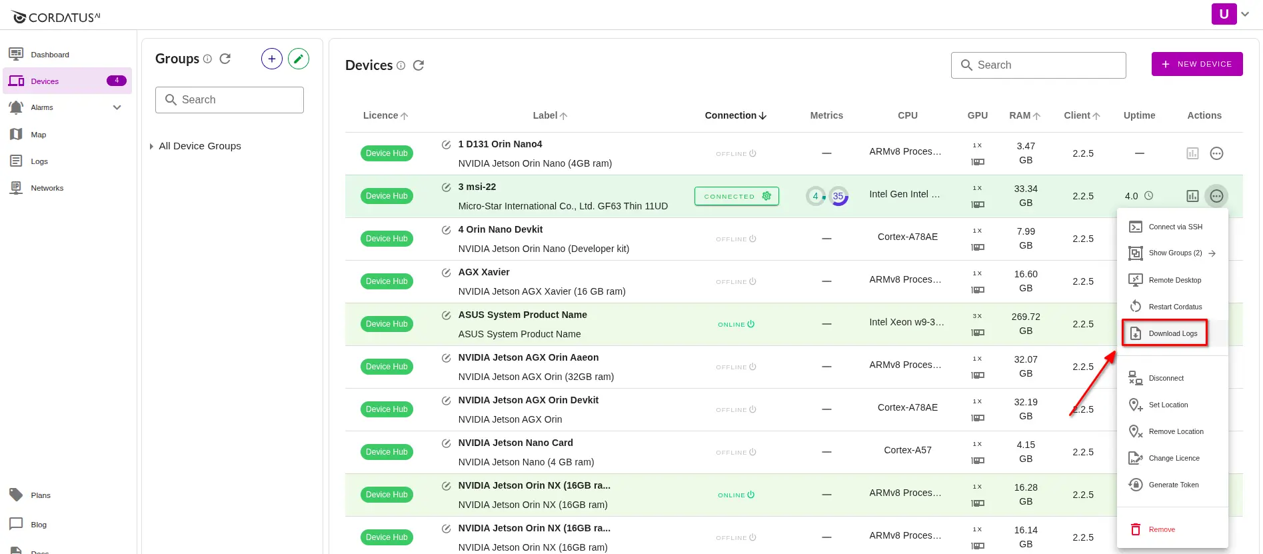The image size is (1263, 554).
Task: Add a new group with plus icon
Action: tap(272, 59)
